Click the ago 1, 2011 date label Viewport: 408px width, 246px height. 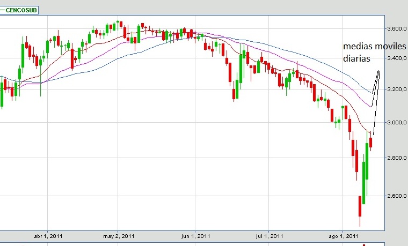[x=344, y=236]
